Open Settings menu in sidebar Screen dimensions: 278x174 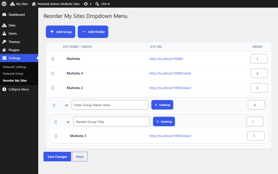(x=19, y=58)
